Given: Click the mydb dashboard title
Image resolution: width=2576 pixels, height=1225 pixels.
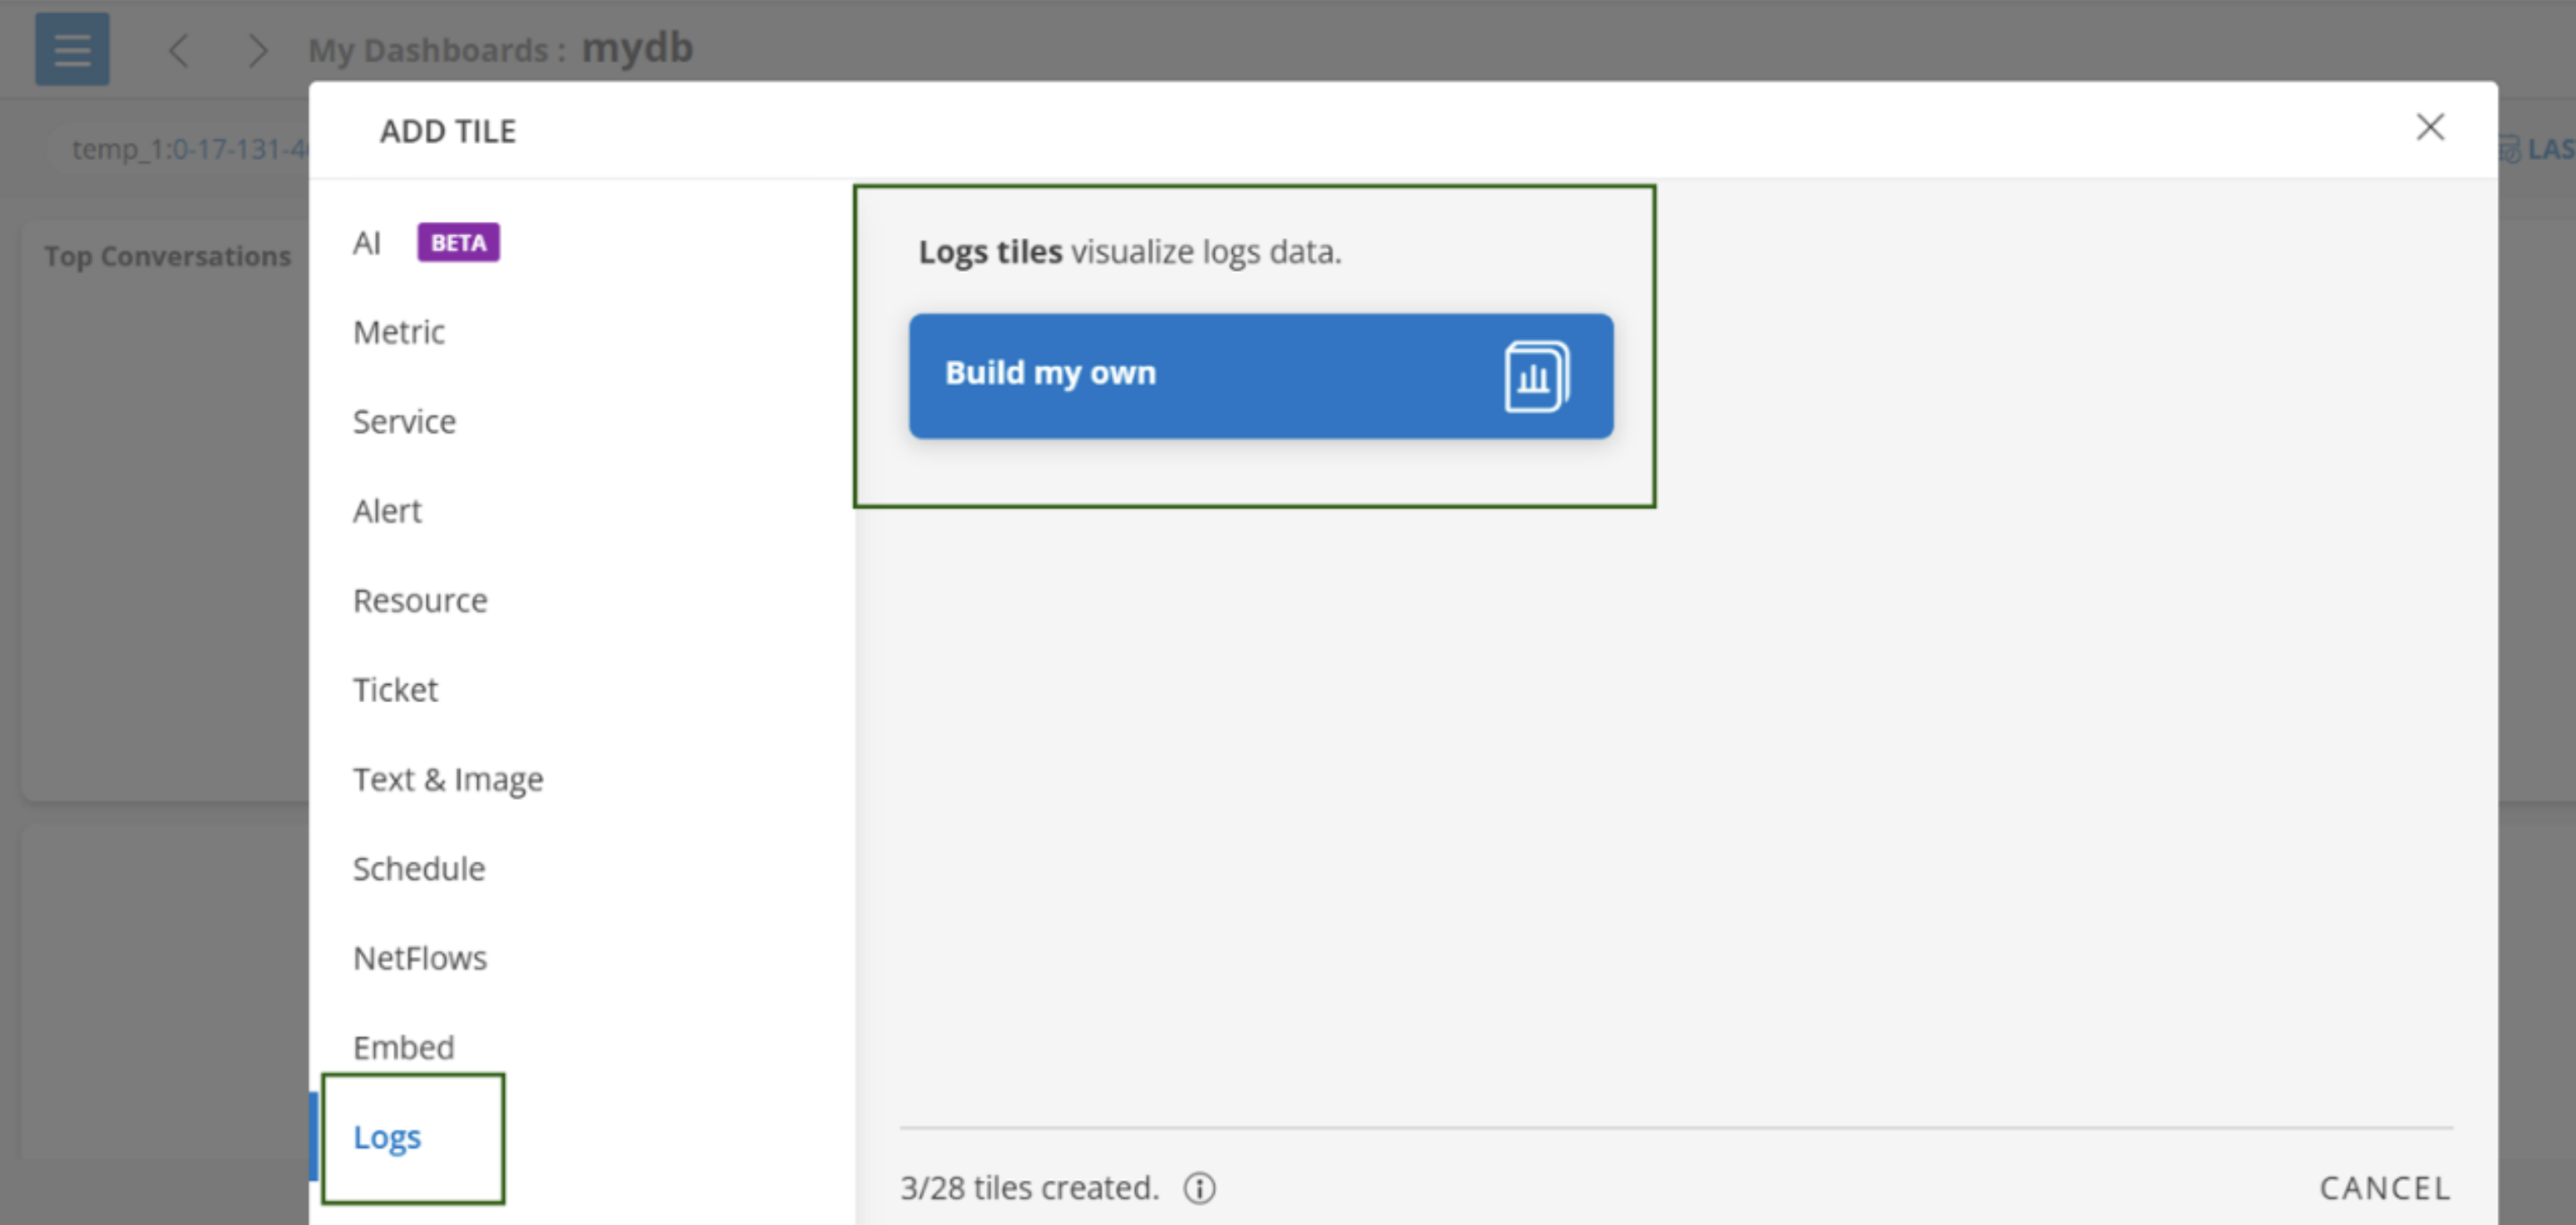Looking at the screenshot, I should tap(637, 48).
